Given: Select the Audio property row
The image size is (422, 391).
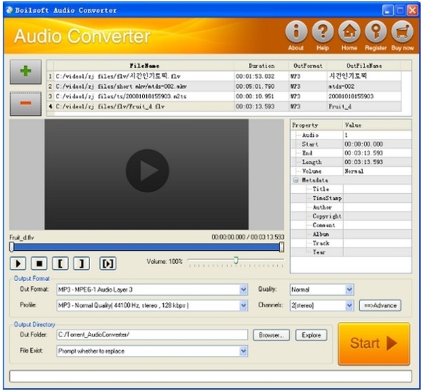Looking at the screenshot, I should 351,135.
